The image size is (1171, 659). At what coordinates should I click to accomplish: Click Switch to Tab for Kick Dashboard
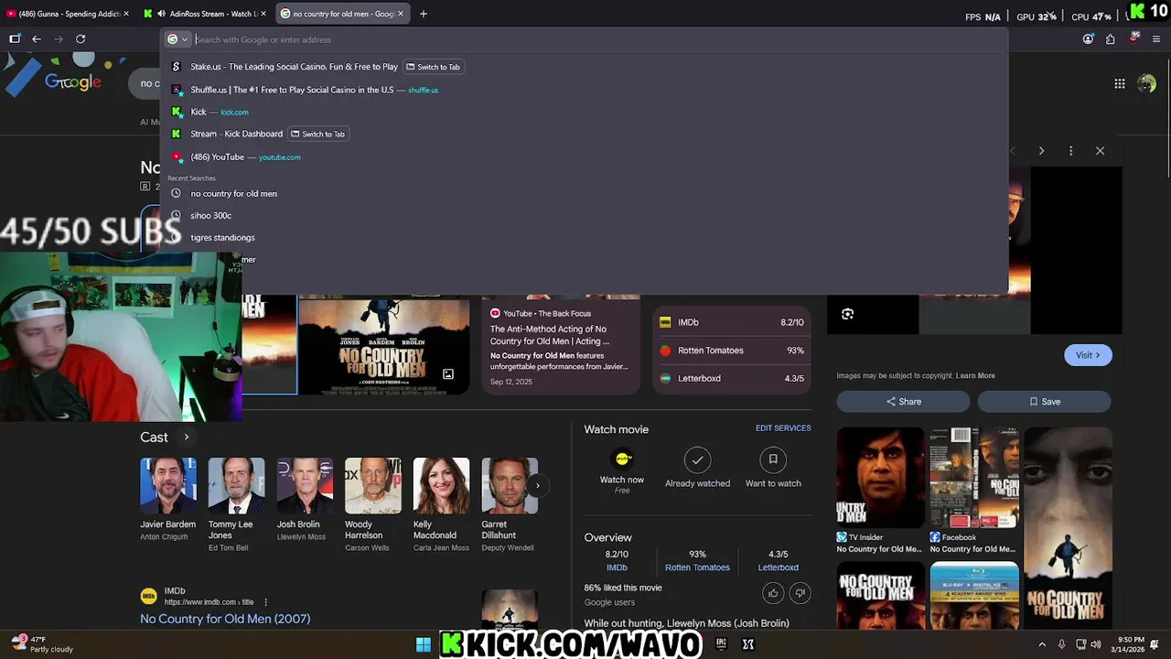[x=317, y=134]
